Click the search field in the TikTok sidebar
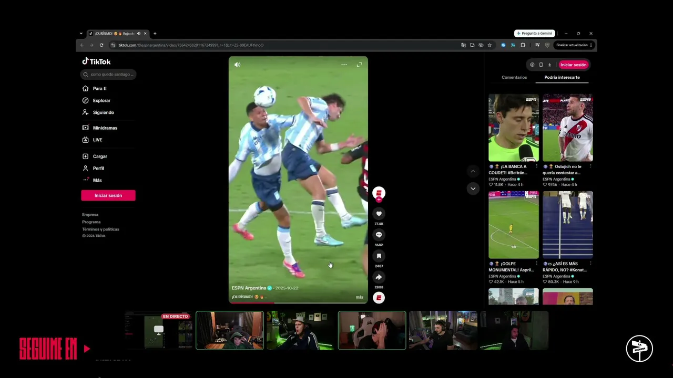This screenshot has width=673, height=378. point(109,75)
